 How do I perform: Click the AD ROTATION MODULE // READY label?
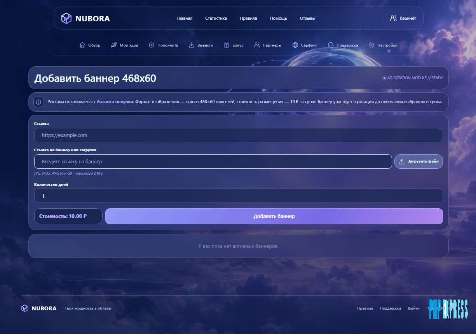click(x=413, y=78)
